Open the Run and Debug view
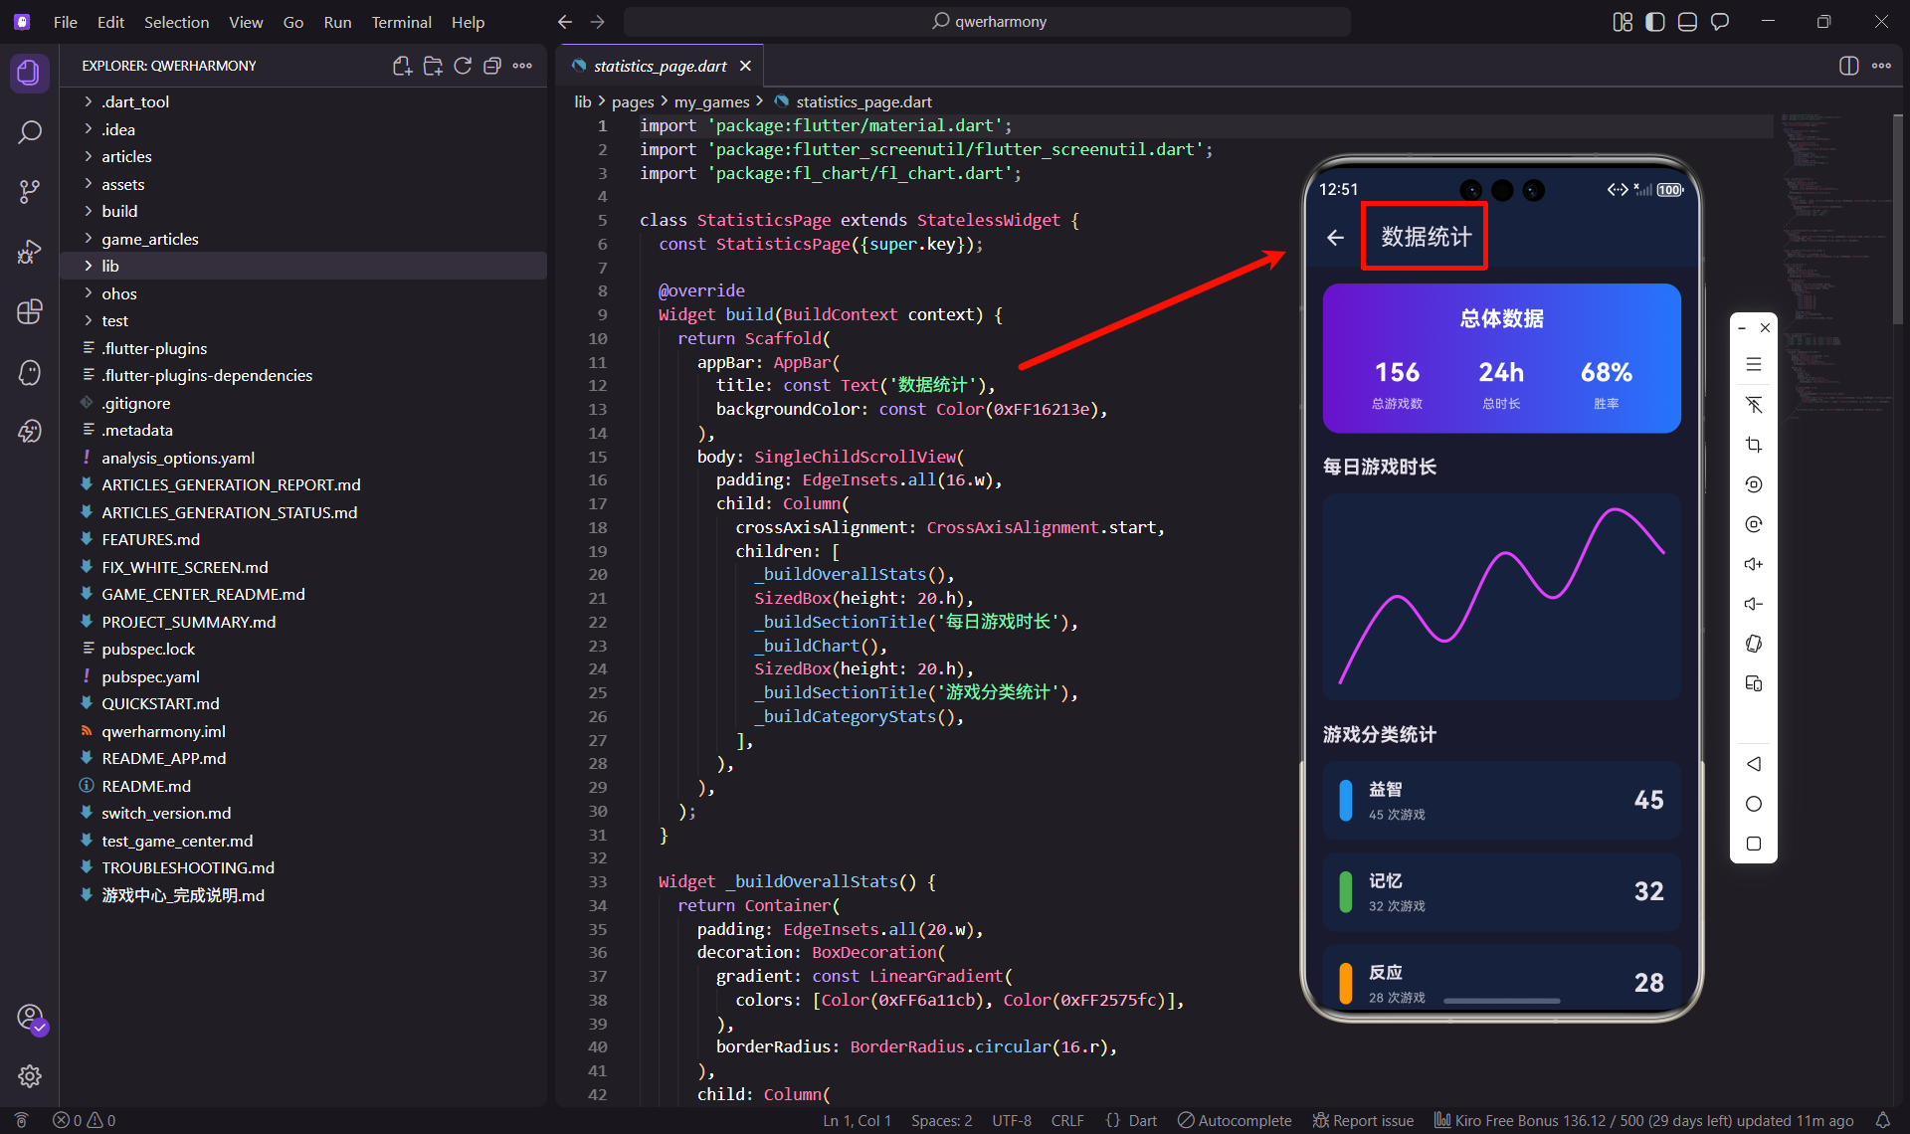The image size is (1910, 1134). click(x=30, y=252)
